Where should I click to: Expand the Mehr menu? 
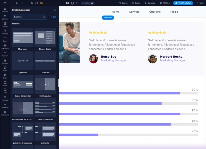pos(200,3)
